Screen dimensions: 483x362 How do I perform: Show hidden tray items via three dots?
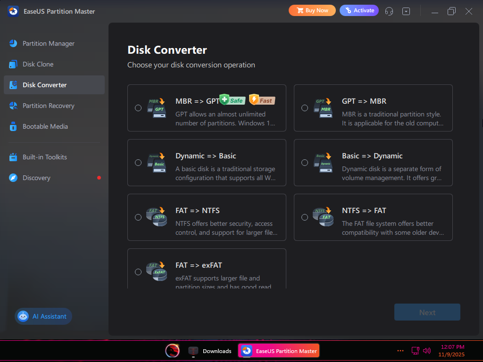(x=400, y=351)
